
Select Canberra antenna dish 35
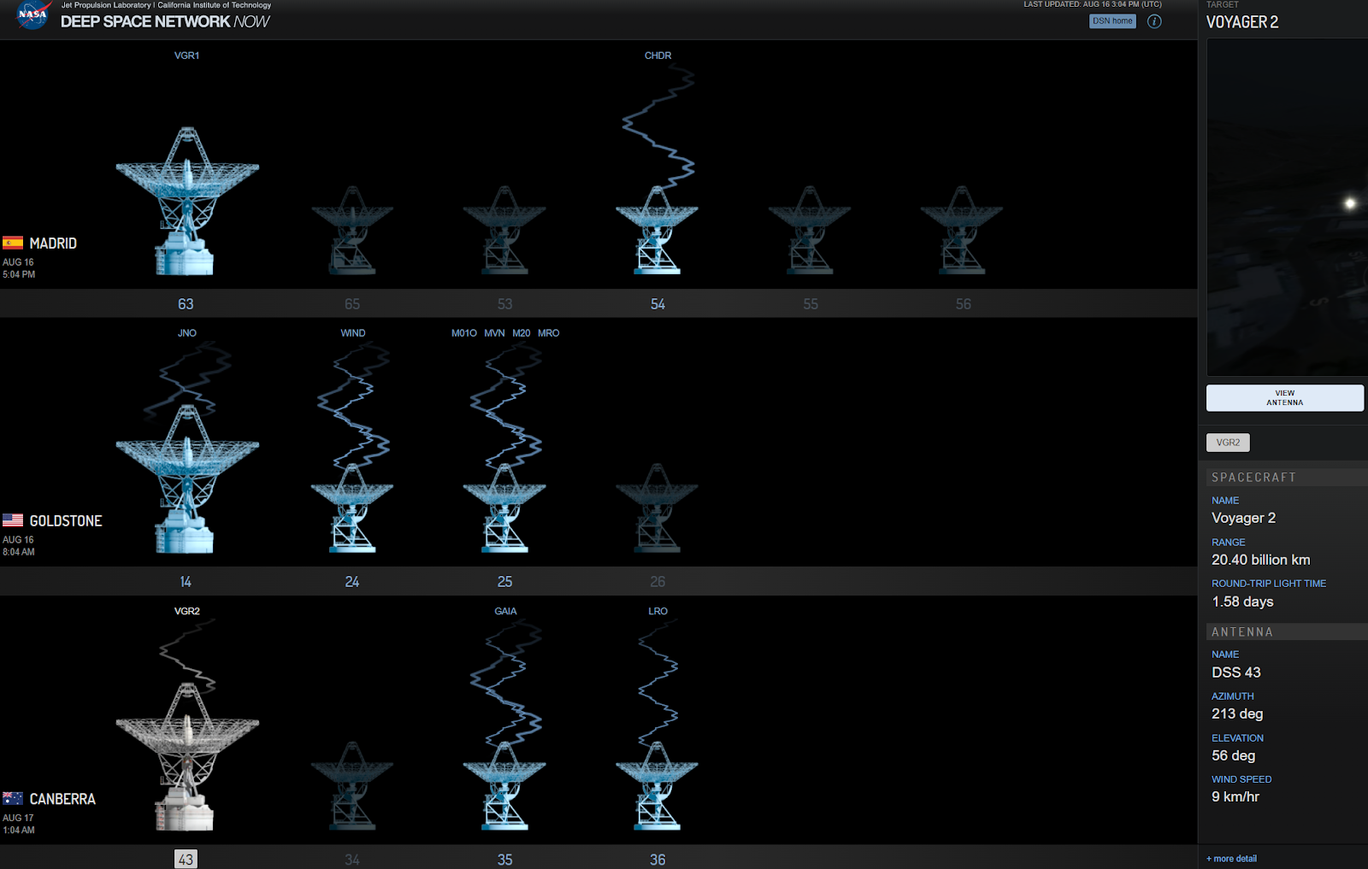click(x=504, y=786)
